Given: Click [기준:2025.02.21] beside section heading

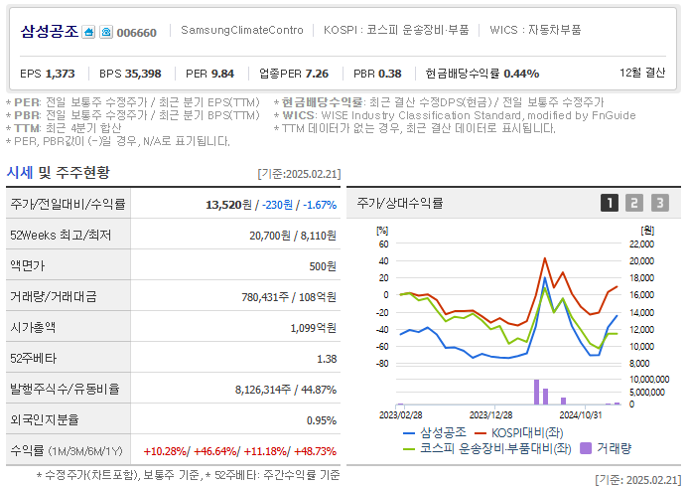Looking at the screenshot, I should coord(299,174).
